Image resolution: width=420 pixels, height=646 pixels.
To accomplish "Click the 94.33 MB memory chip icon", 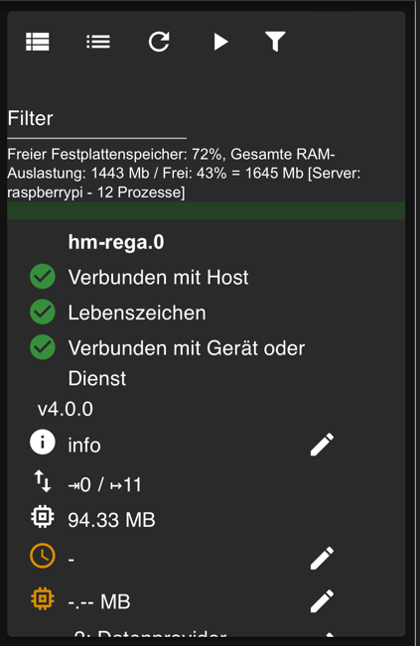I will pos(43,517).
